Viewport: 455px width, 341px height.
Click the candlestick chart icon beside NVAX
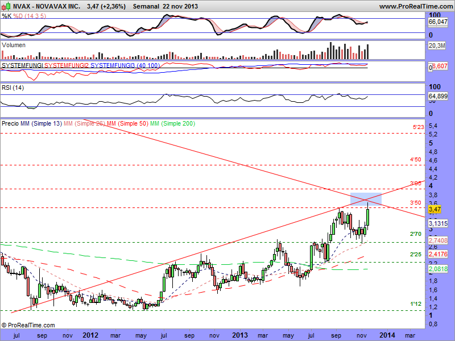coord(6,6)
